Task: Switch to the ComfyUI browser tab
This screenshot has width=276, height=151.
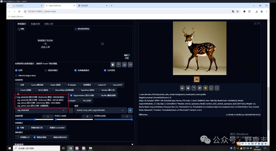Action: tap(27, 6)
